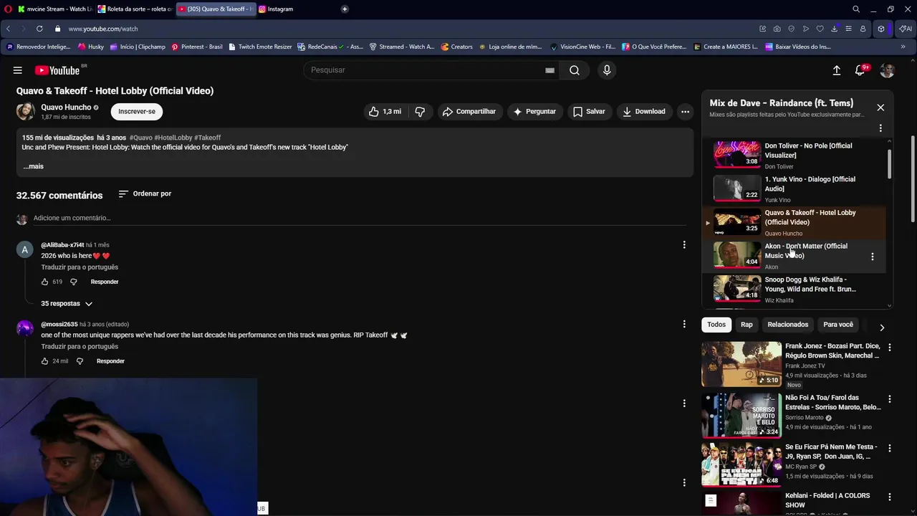Open browser downloads icon in the address bar
Screen dimensions: 917x516
point(835,29)
